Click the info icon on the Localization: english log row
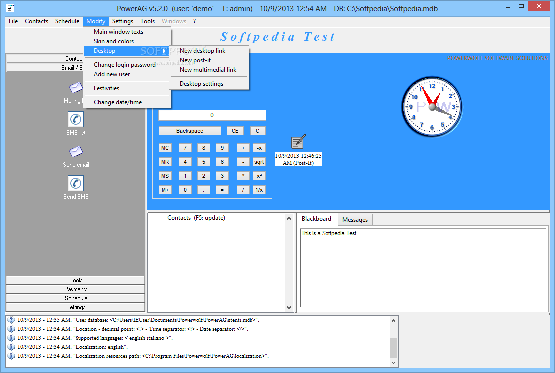This screenshot has height=373, width=555. pyautogui.click(x=11, y=347)
